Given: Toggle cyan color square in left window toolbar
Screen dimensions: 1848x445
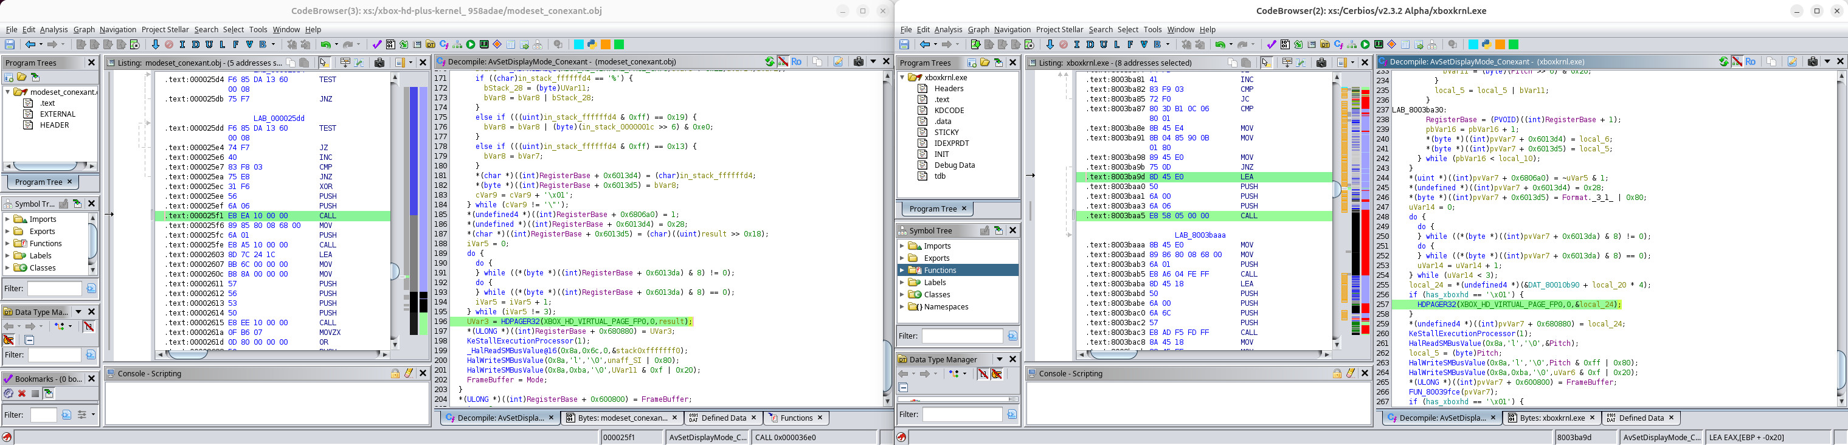Looking at the screenshot, I should click(x=579, y=44).
